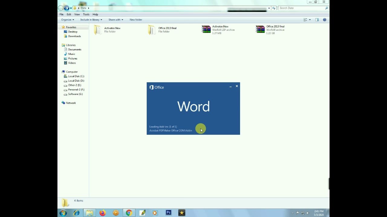Open Local Disk (C:)
The image size is (387, 217).
[x=74, y=76]
